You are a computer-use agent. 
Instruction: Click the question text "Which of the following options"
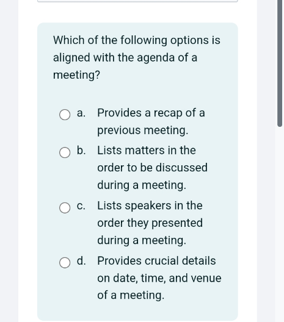click(110, 40)
